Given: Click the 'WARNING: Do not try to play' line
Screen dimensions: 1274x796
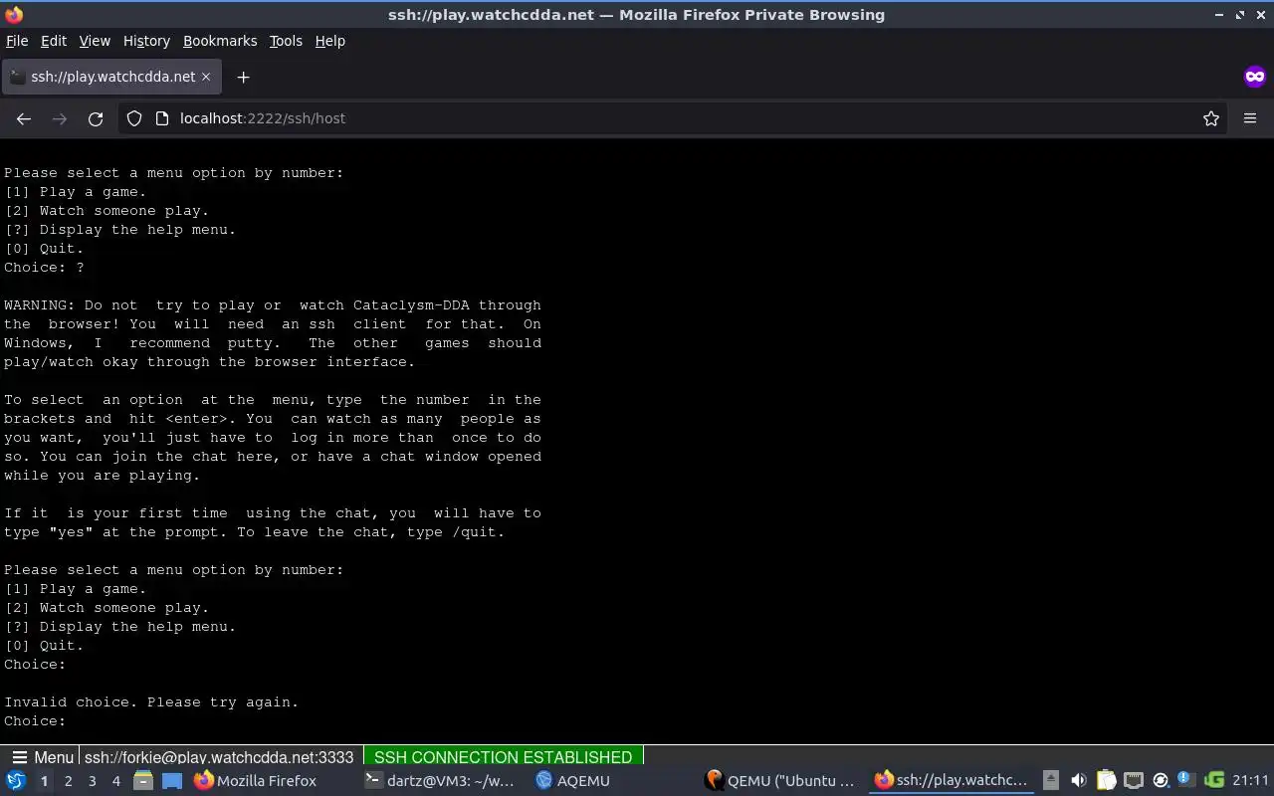Looking at the screenshot, I should point(273,305).
